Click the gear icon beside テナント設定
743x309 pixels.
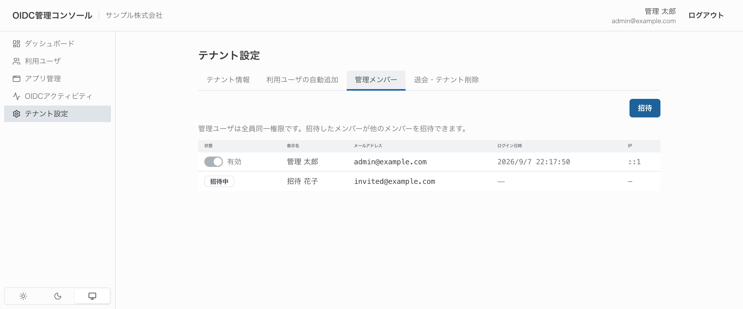click(x=17, y=114)
